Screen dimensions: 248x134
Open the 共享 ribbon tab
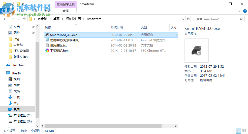pyautogui.click(x=34, y=11)
